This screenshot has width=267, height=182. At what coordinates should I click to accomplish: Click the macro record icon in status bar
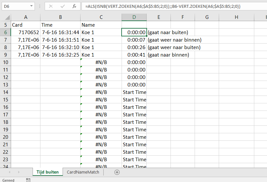[28, 180]
